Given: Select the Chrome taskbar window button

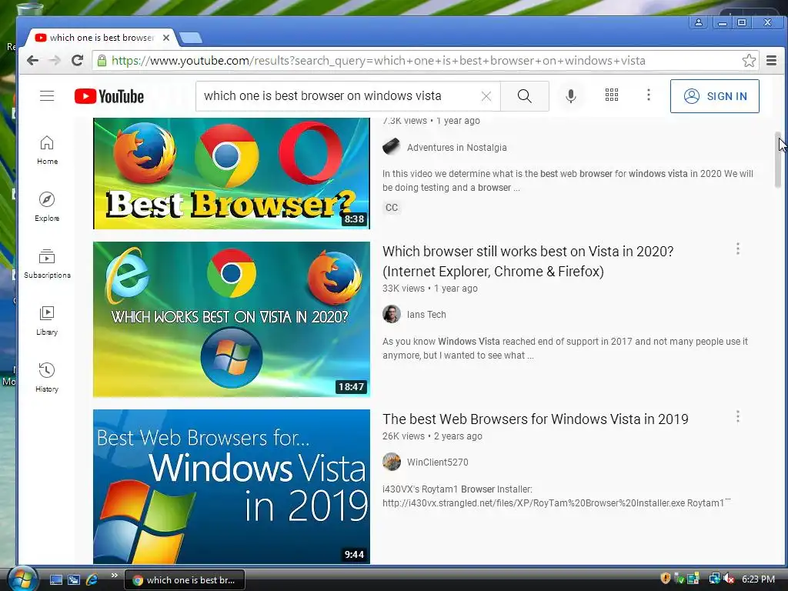Looking at the screenshot, I should (x=185, y=580).
